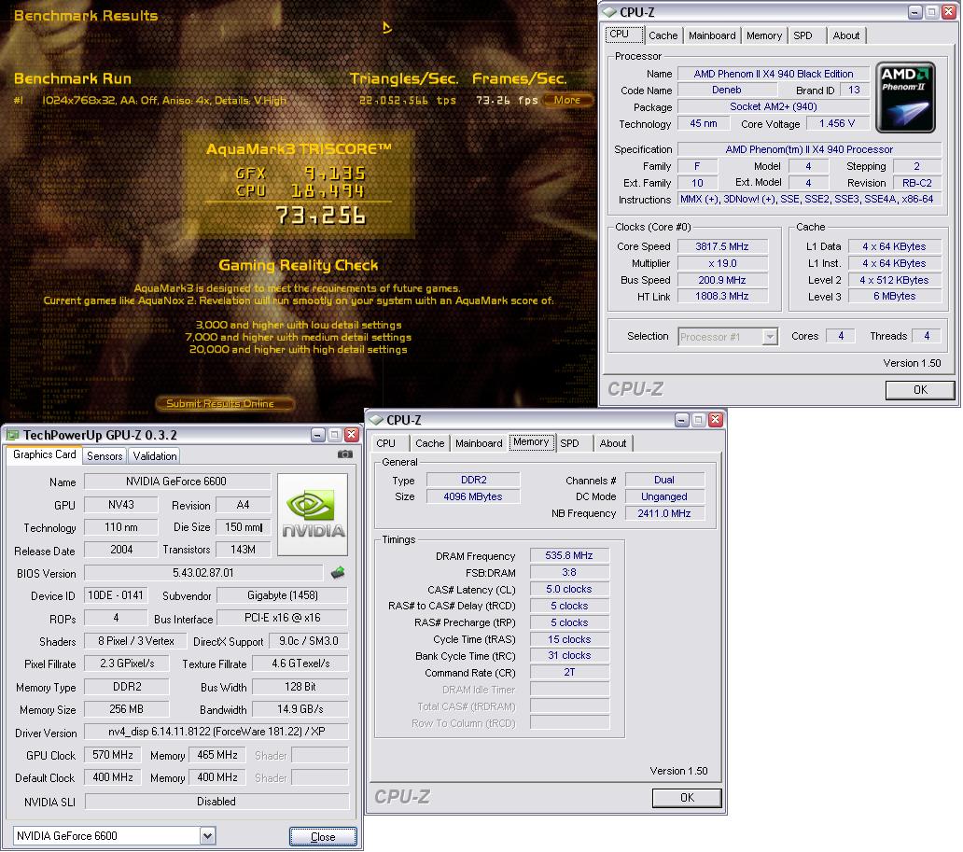This screenshot has height=852, width=963.
Task: Switch to Sensors tab in GPU-Z
Action: 105,455
